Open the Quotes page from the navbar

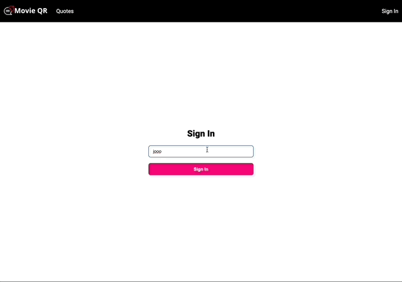pos(65,11)
